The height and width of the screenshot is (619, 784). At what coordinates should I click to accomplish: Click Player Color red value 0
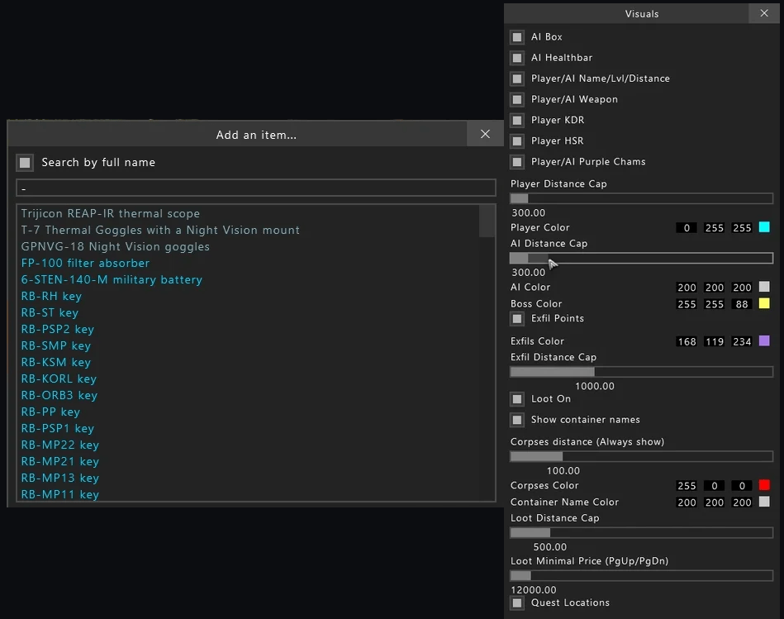point(687,228)
